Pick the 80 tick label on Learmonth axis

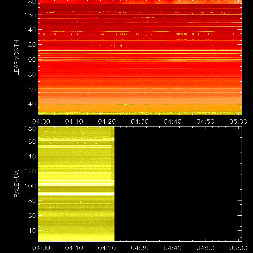point(32,74)
